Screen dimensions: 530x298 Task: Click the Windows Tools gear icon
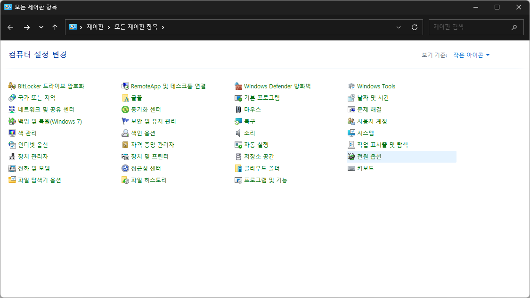click(x=351, y=86)
